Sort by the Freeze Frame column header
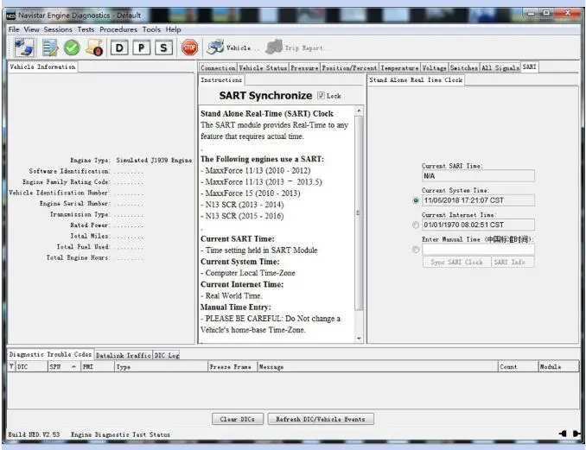 (232, 367)
